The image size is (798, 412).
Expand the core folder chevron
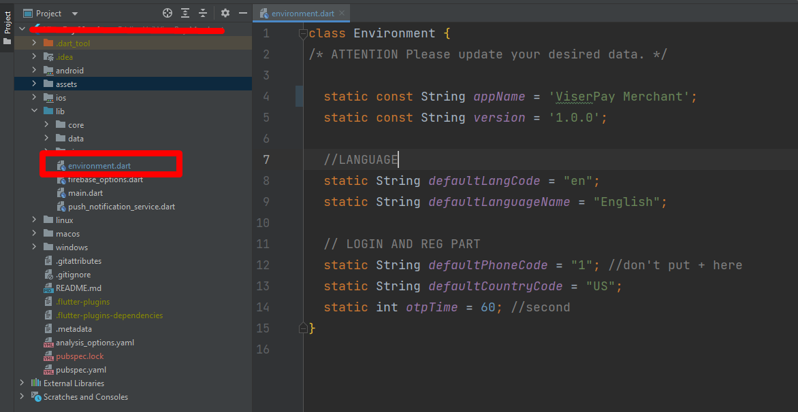[x=46, y=125]
